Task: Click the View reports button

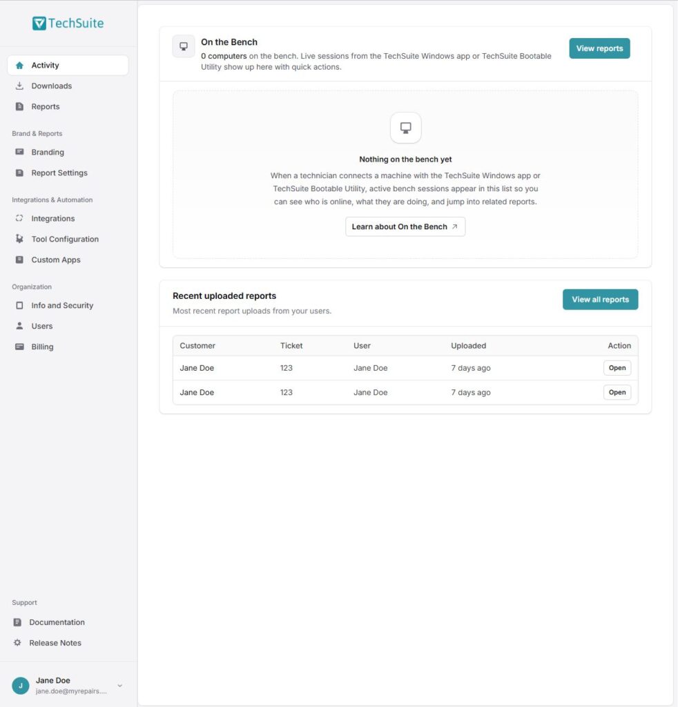Action: [x=599, y=48]
